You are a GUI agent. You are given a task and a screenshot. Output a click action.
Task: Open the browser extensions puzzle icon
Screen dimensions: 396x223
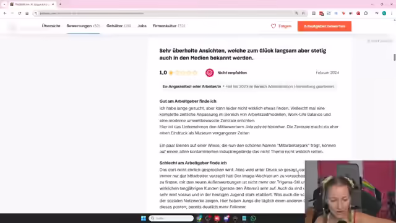(x=366, y=13)
